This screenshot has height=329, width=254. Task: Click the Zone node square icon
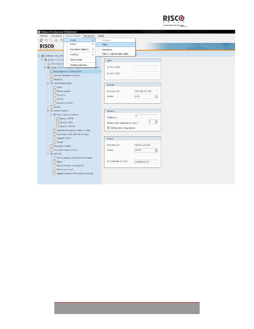point(55,87)
